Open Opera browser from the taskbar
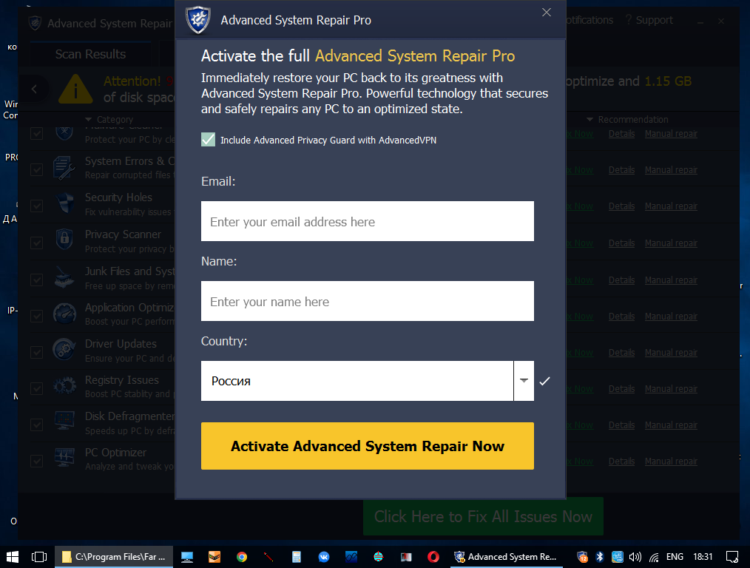The image size is (750, 568). [x=433, y=556]
